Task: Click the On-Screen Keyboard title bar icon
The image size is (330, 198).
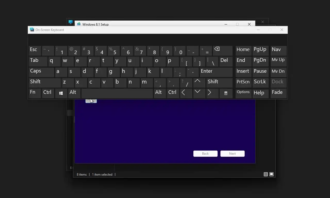Action: pos(32,30)
